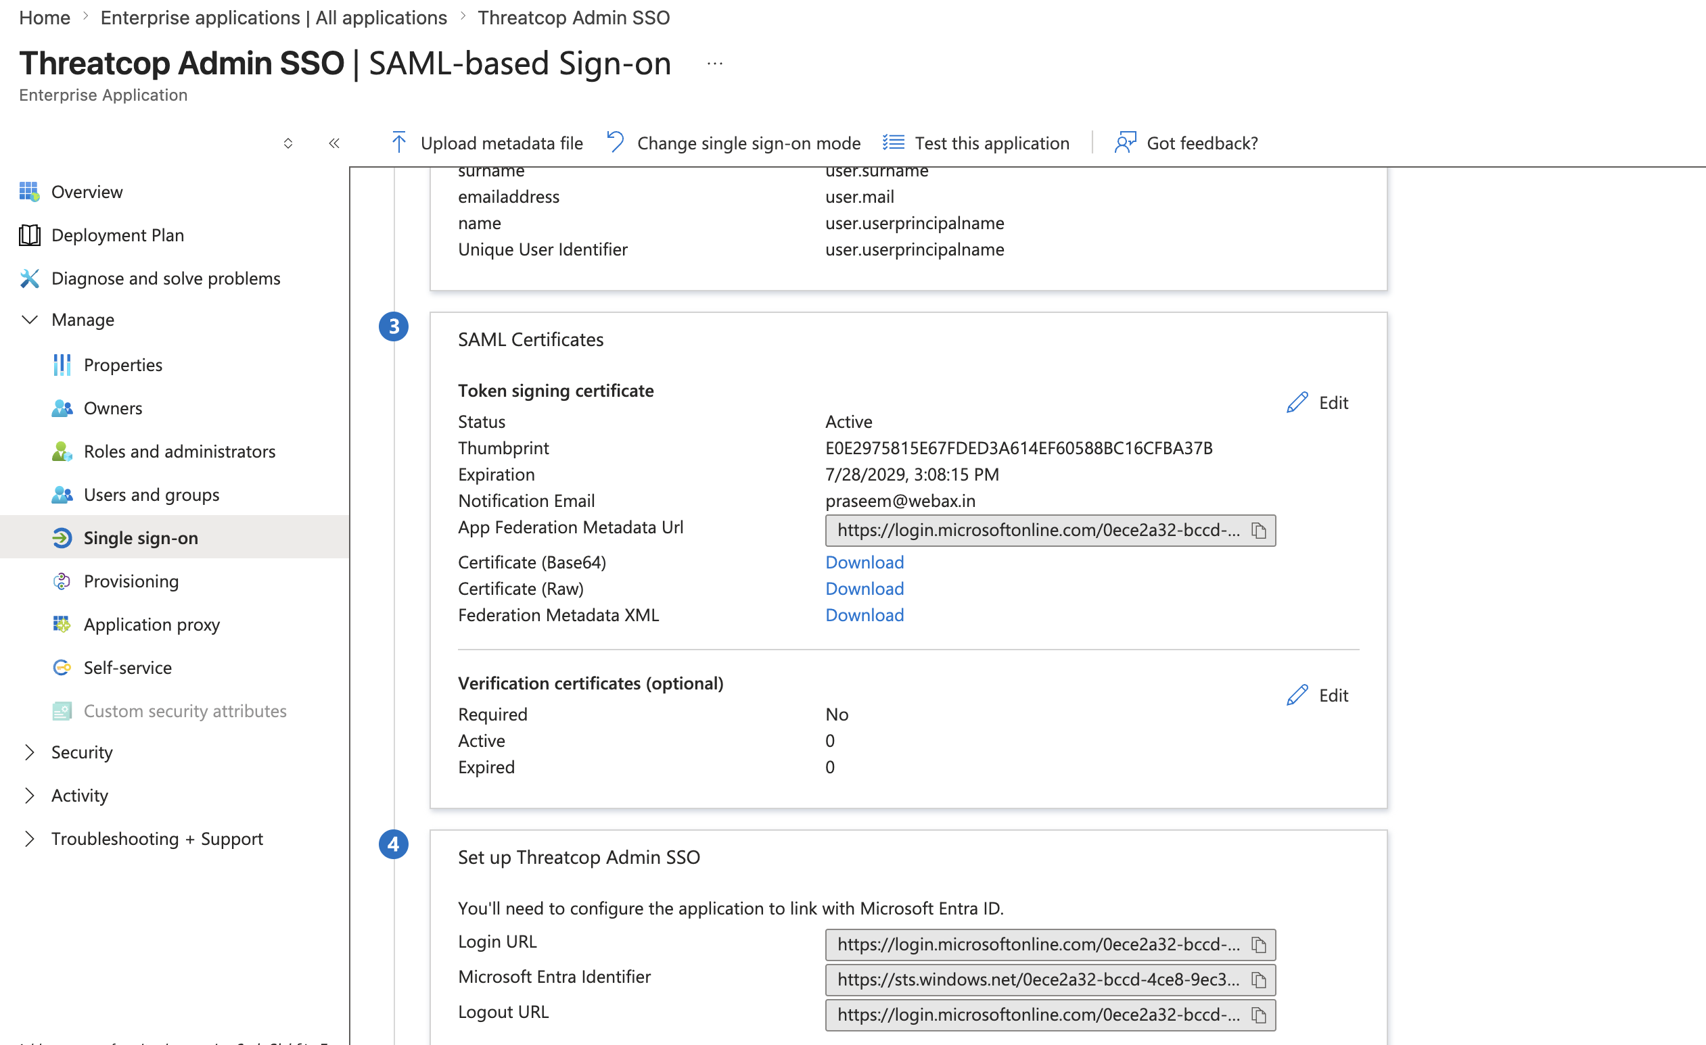Go to Home in the breadcrumb
Image resolution: width=1706 pixels, height=1045 pixels.
tap(45, 18)
